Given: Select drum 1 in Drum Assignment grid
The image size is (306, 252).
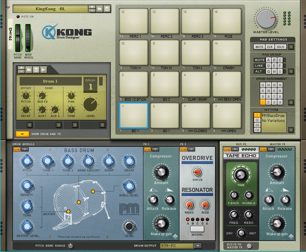Looking at the screenshot, I should pyautogui.click(x=263, y=102).
